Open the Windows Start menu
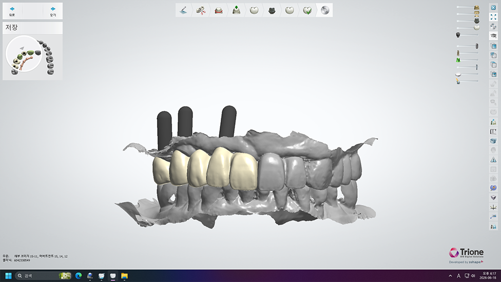 pyautogui.click(x=8, y=276)
